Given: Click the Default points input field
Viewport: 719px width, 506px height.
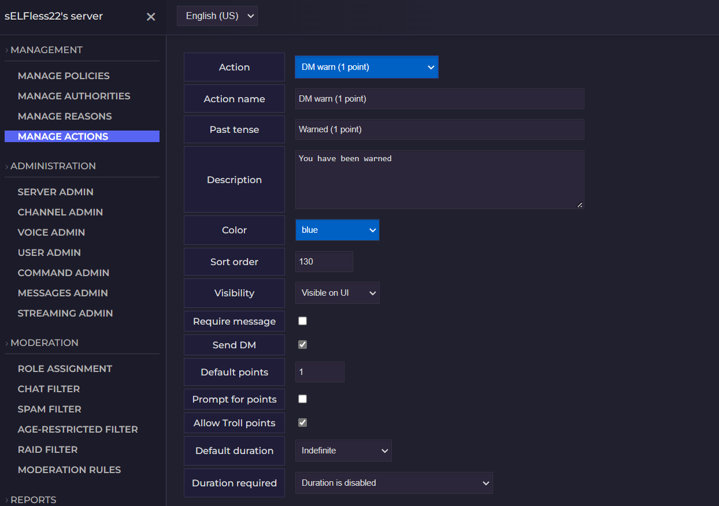Looking at the screenshot, I should [x=320, y=372].
